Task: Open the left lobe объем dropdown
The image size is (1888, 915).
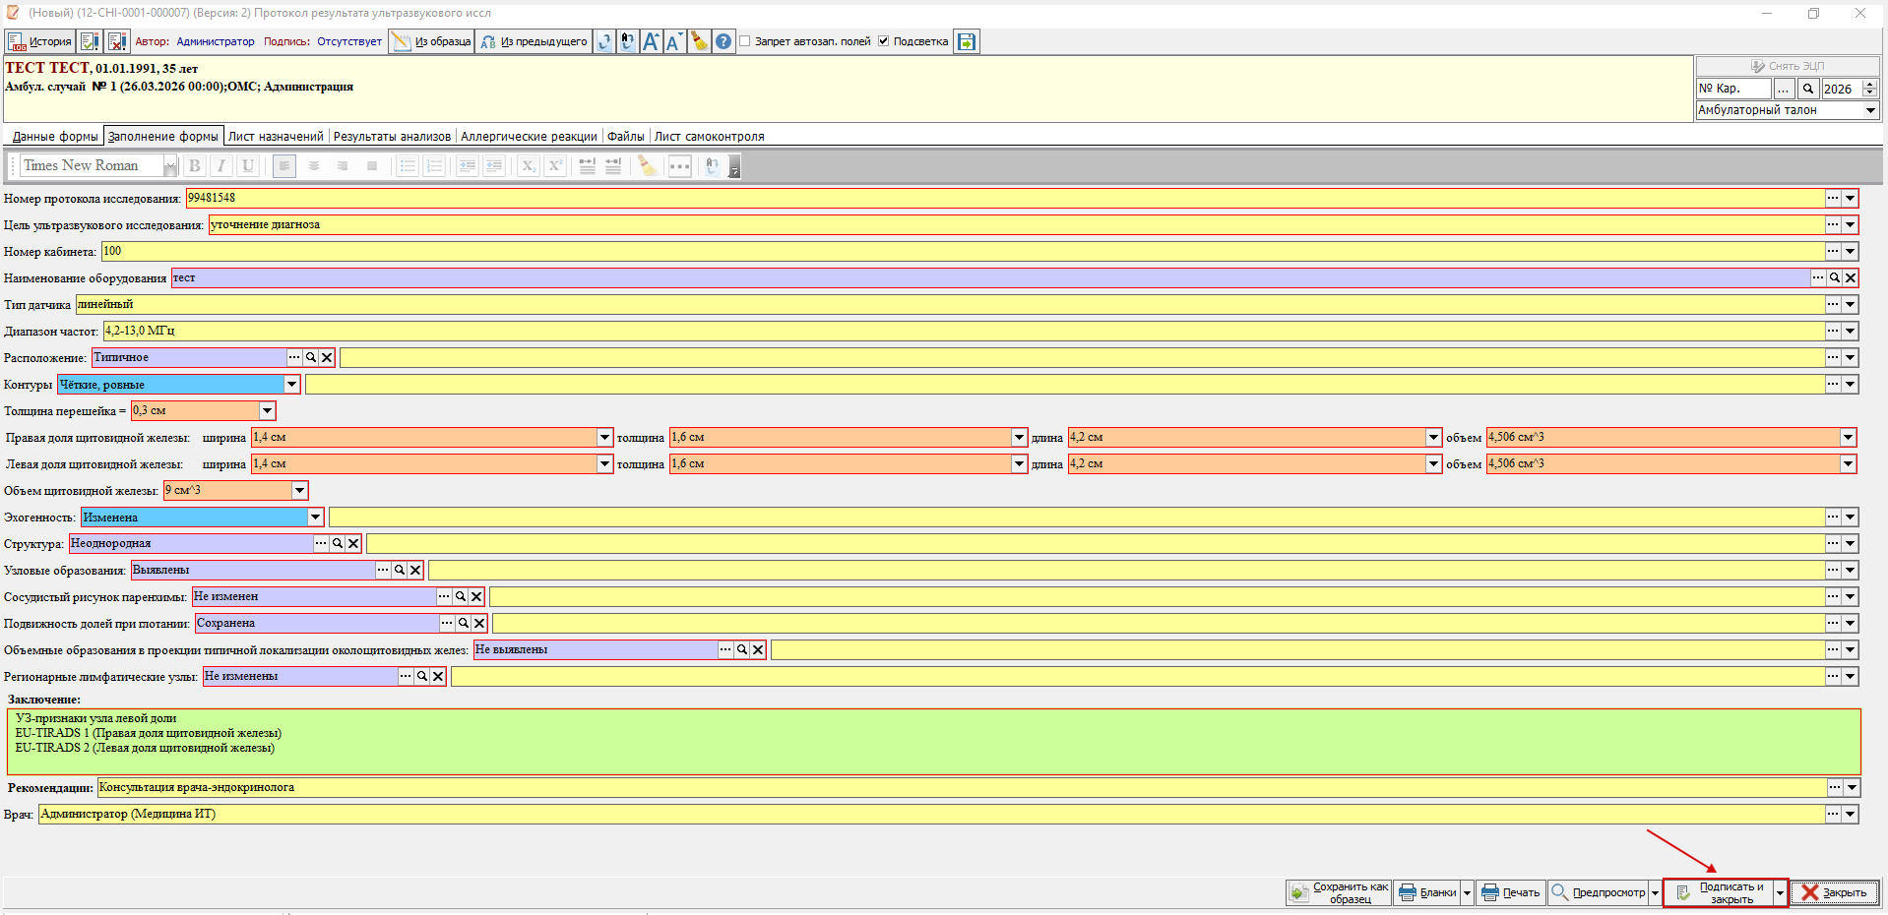Action: 1848,464
